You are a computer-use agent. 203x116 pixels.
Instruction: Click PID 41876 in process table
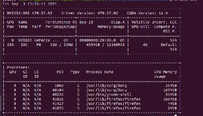58,108
